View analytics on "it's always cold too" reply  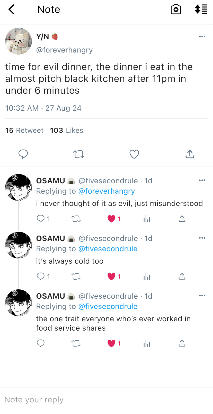[147, 277]
